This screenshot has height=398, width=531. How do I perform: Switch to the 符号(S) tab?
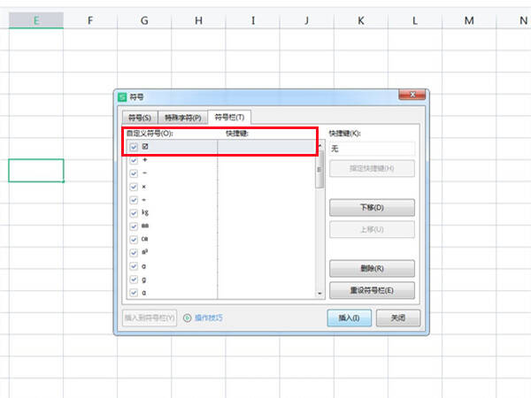point(140,118)
